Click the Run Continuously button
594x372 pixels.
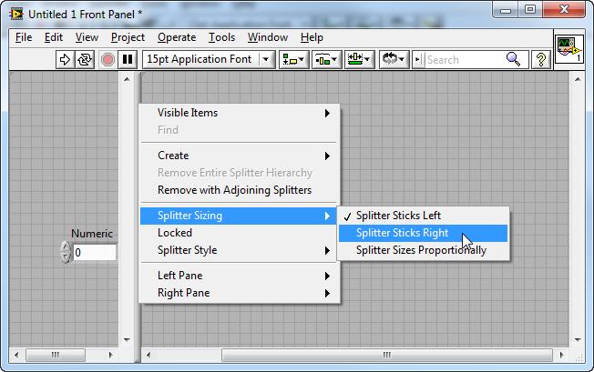pyautogui.click(x=86, y=59)
